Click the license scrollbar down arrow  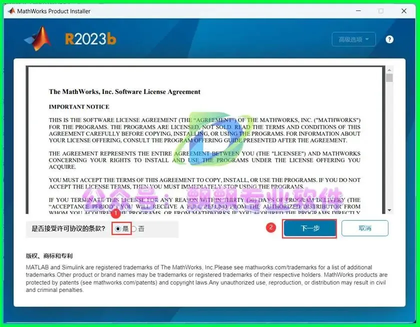[x=389, y=210]
